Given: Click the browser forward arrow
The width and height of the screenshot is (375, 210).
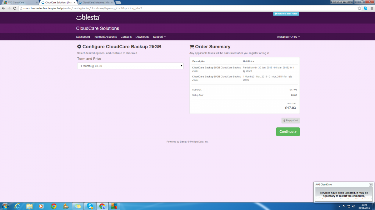Looking at the screenshot, I should 9,8.
